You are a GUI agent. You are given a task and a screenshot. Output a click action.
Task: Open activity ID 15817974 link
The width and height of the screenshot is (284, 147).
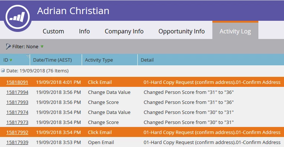17,112
